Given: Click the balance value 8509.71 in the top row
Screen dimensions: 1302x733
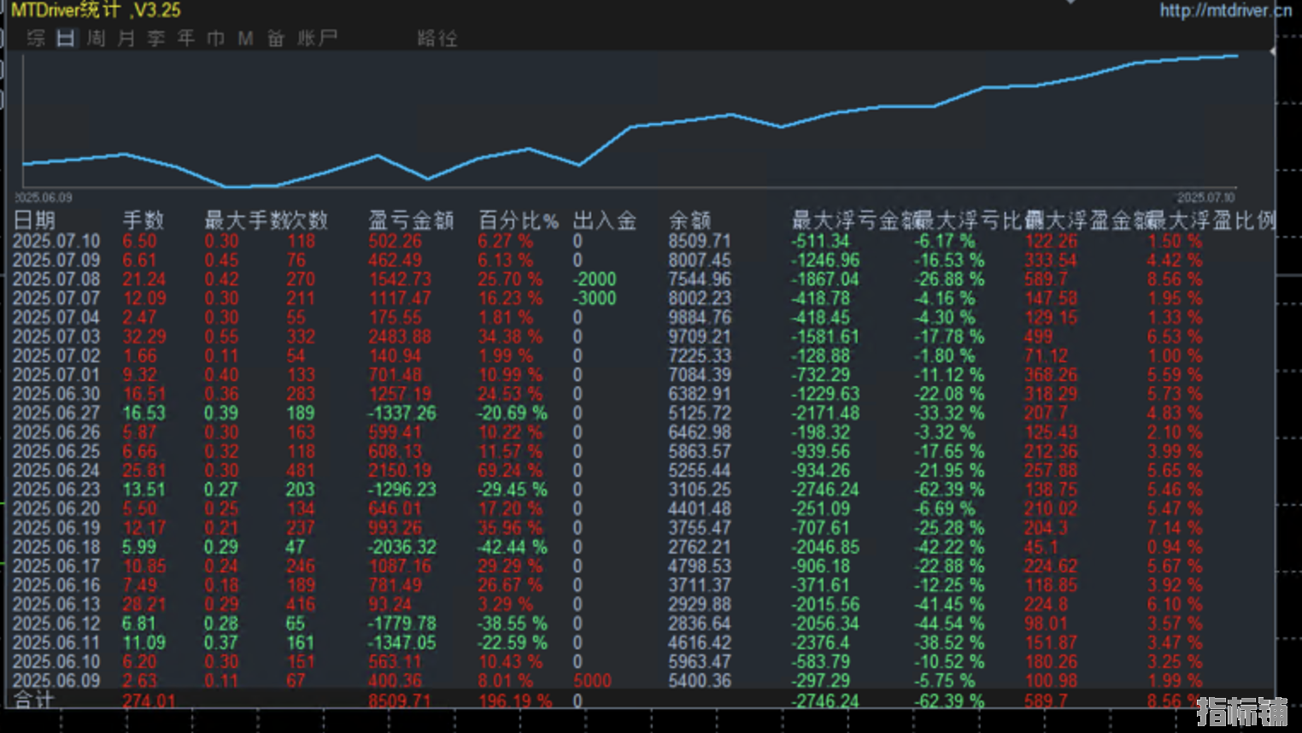Looking at the screenshot, I should [700, 242].
